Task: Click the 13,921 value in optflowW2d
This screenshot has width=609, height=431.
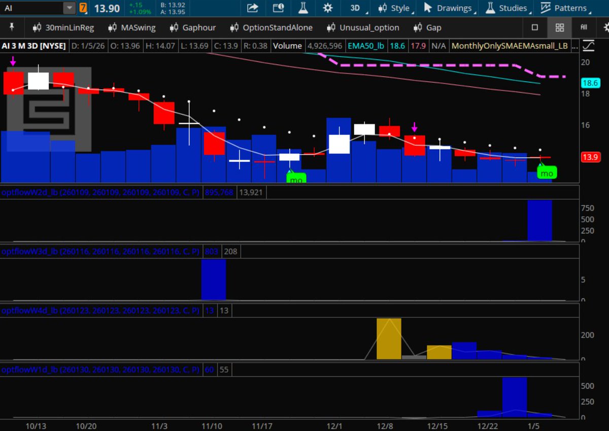Action: pos(250,192)
